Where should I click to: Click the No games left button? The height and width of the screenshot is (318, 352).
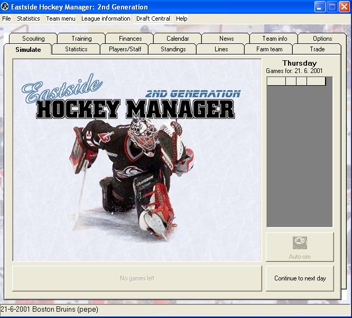tap(137, 278)
